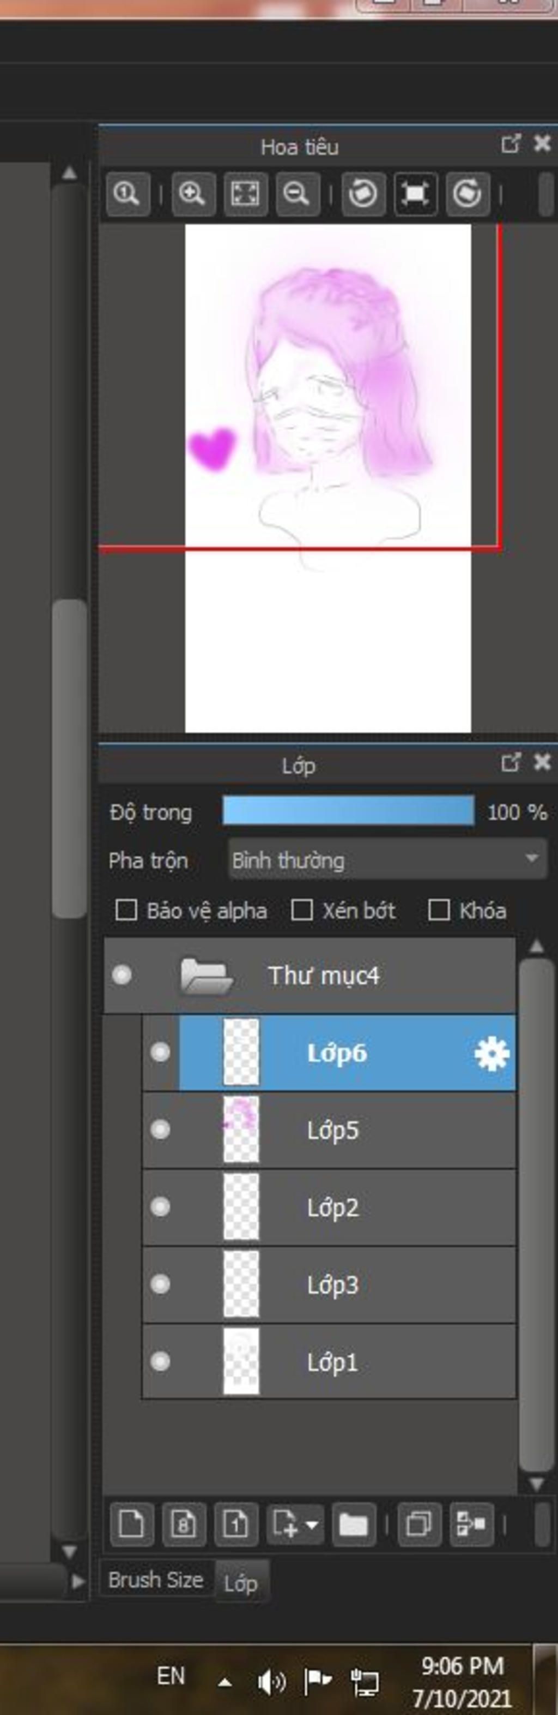Switch to the Brush Size tab
Screen dimensions: 558x1715
click(156, 1579)
